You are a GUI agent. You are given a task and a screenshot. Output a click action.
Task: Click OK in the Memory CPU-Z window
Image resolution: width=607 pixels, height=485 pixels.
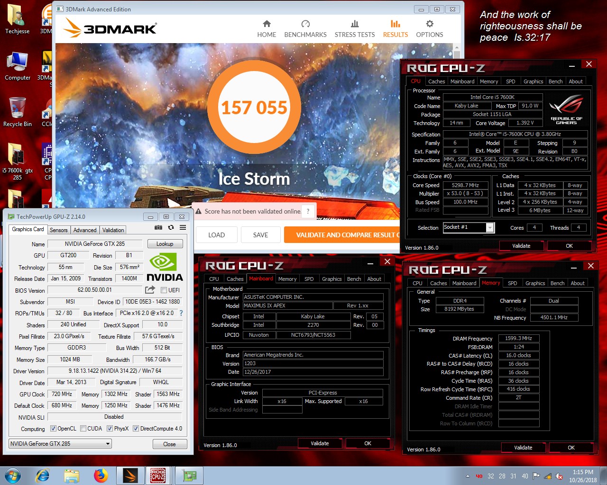[x=571, y=448]
